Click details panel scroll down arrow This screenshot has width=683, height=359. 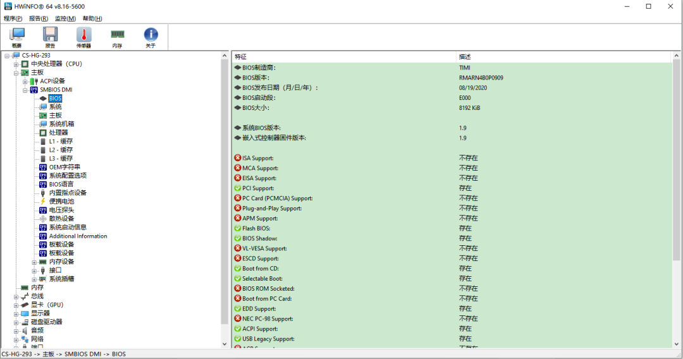point(676,344)
